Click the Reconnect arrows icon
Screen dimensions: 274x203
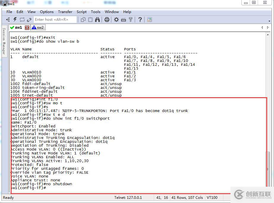(22, 20)
